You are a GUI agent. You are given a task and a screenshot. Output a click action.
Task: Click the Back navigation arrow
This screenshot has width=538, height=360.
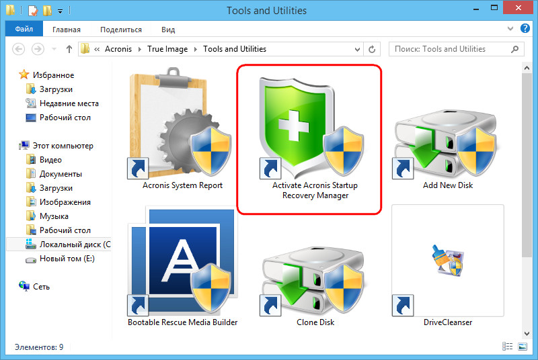19,49
